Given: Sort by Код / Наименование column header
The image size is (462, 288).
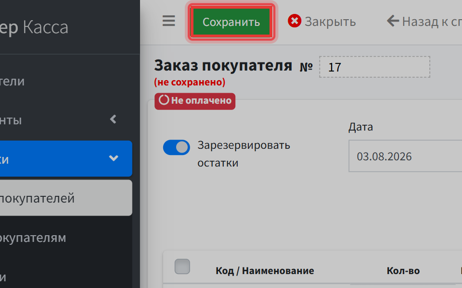Looking at the screenshot, I should coord(265,271).
